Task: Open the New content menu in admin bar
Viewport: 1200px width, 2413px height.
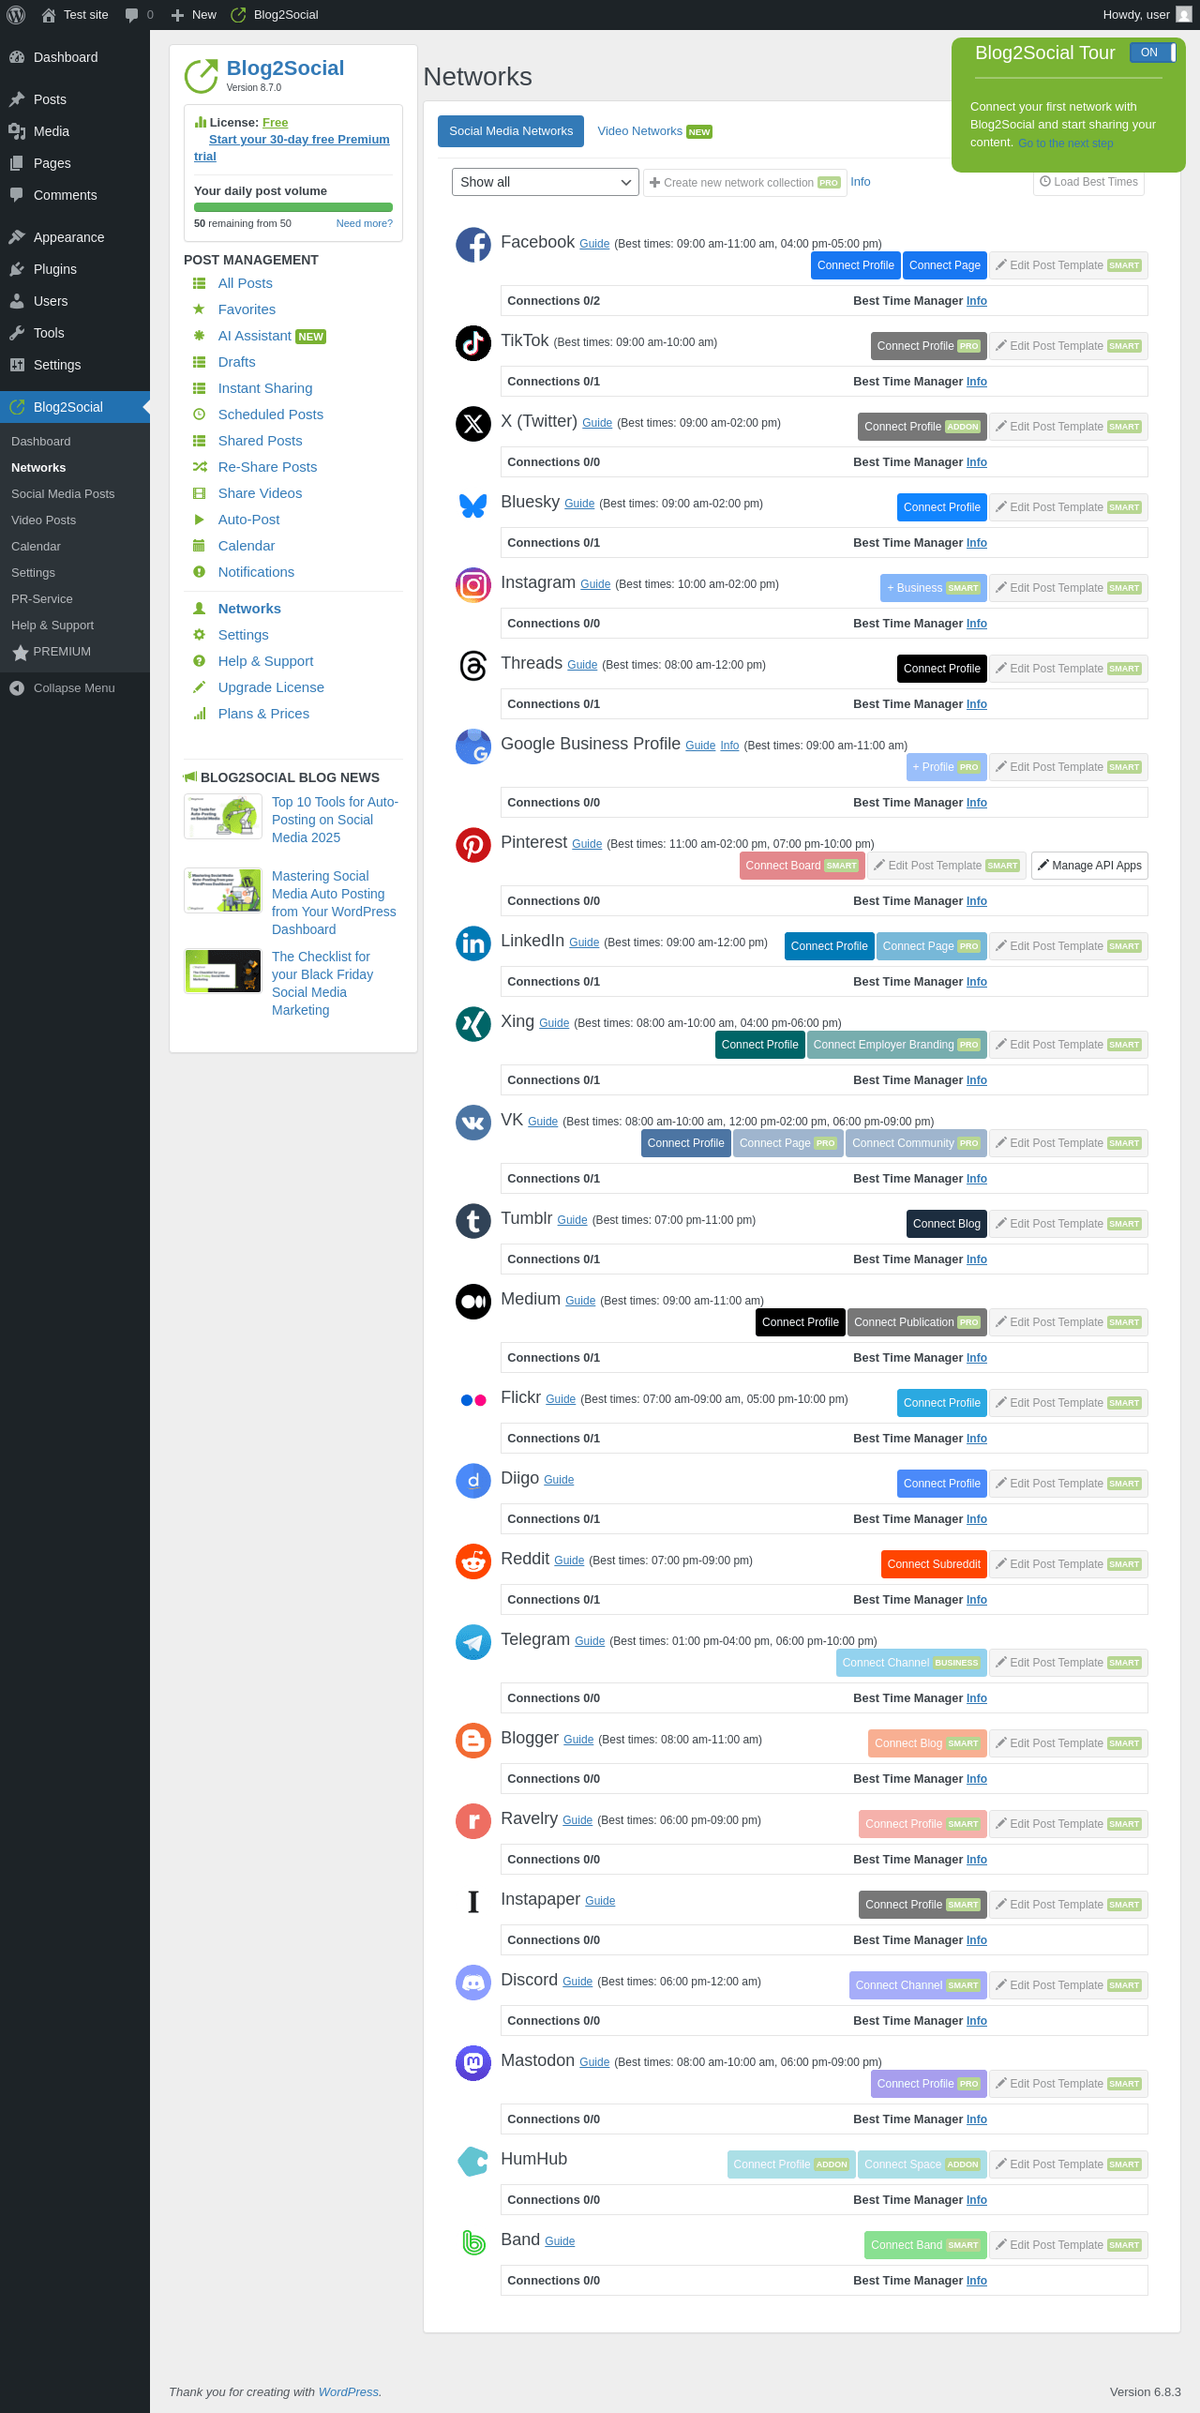Action: tap(194, 15)
